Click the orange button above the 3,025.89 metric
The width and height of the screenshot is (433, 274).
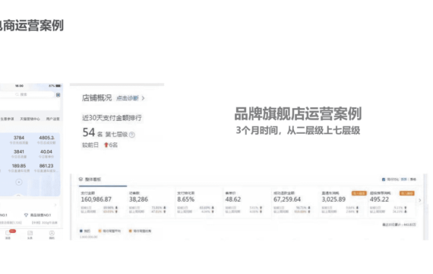(x=359, y=193)
